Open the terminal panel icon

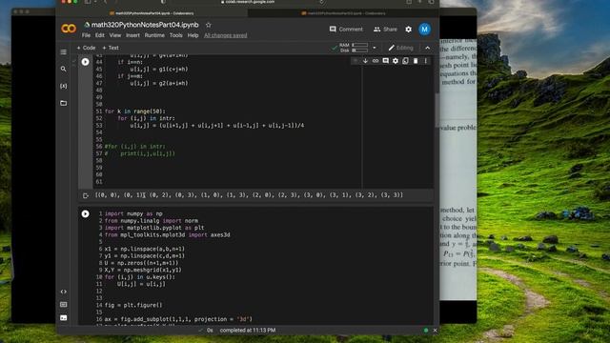[64, 317]
